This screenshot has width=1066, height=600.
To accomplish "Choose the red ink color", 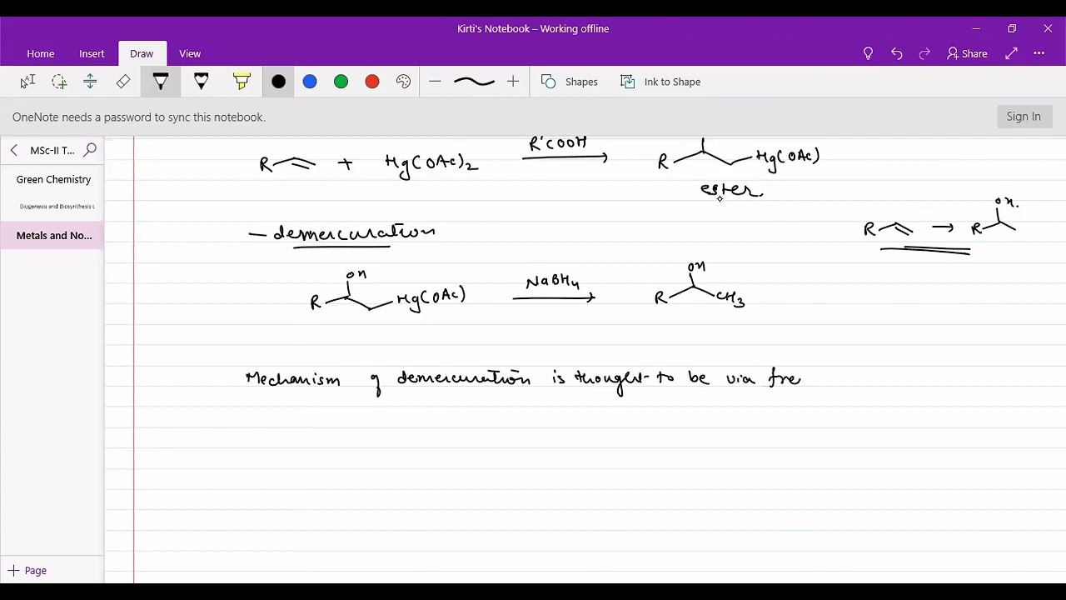I will [372, 82].
